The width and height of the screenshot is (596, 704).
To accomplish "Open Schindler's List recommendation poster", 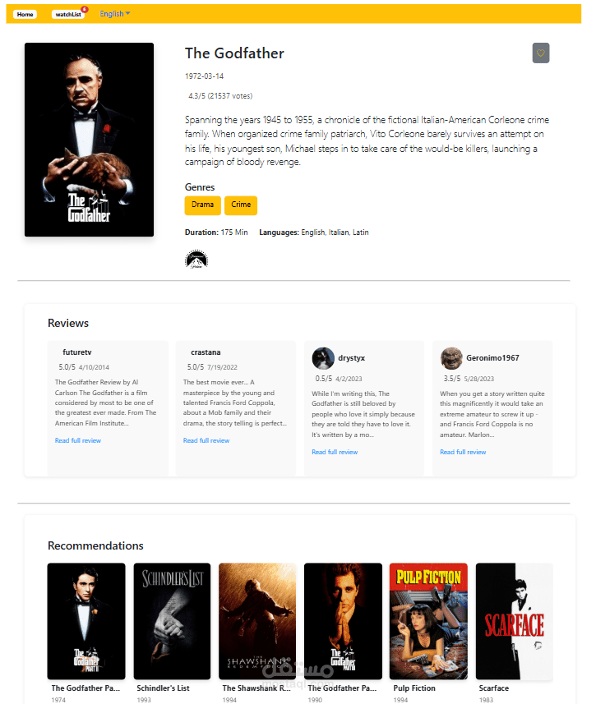I will click(x=172, y=621).
